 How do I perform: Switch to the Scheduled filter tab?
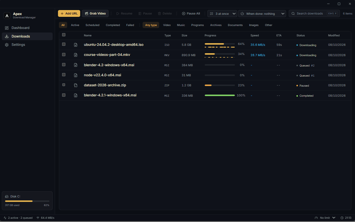coord(93,25)
